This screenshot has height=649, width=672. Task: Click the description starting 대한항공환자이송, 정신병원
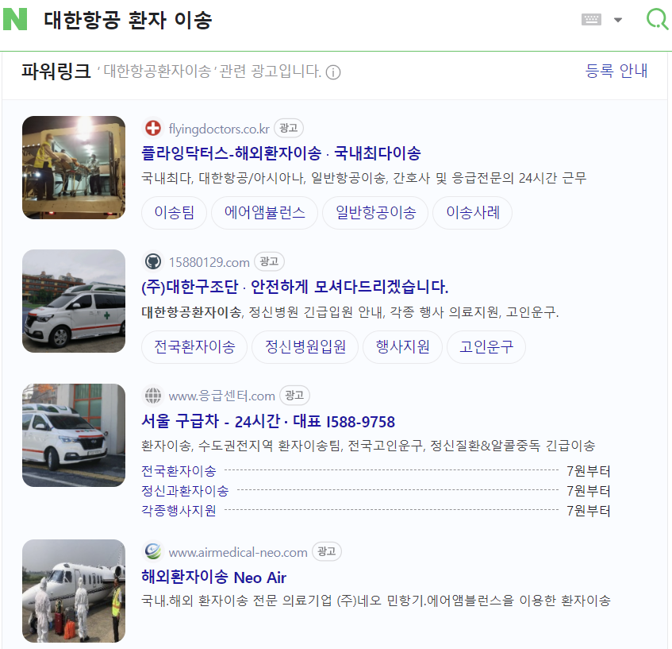(350, 311)
